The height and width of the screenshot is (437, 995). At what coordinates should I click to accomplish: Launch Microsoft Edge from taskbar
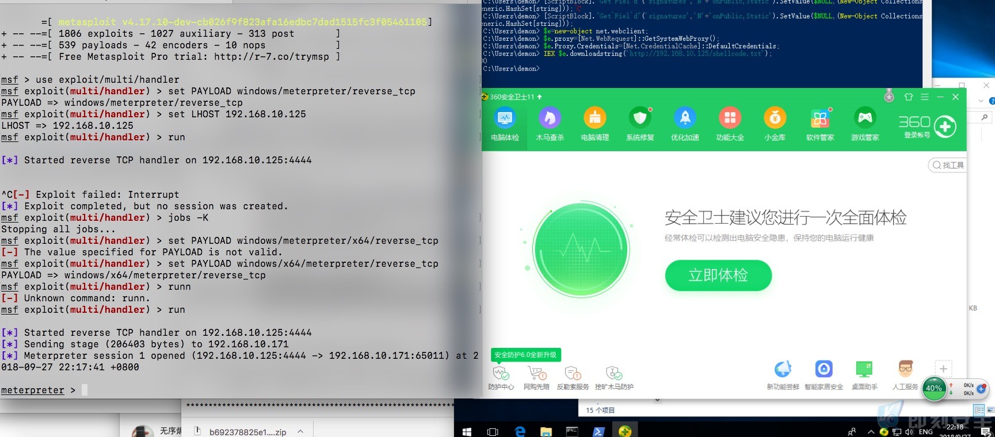tap(520, 432)
